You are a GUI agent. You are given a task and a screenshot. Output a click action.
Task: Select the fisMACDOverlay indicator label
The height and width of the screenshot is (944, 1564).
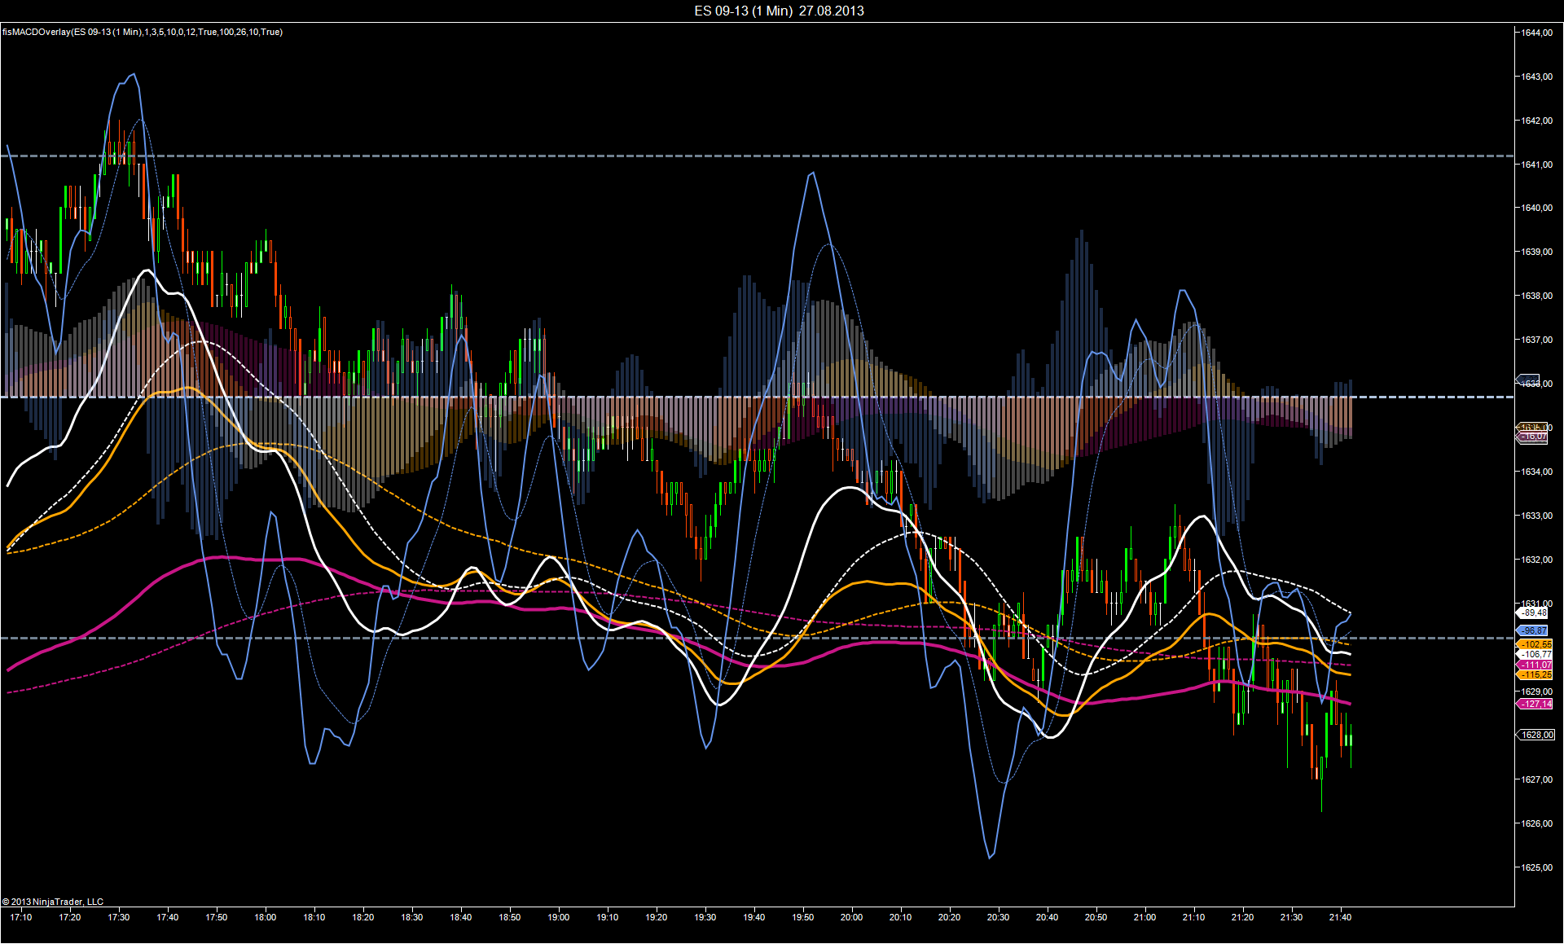click(143, 32)
